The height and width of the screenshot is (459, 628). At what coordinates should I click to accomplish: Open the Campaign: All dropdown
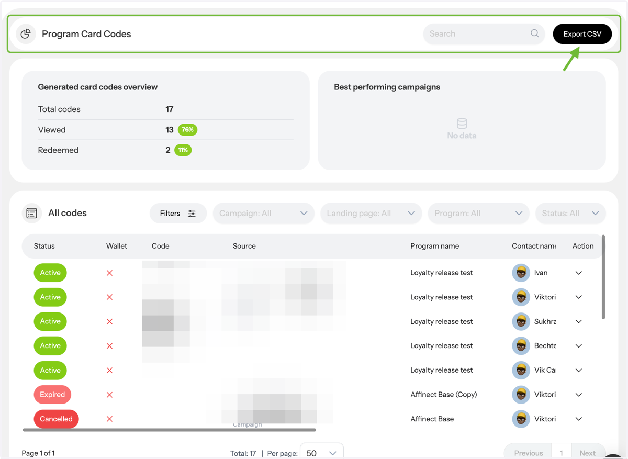pyautogui.click(x=263, y=214)
